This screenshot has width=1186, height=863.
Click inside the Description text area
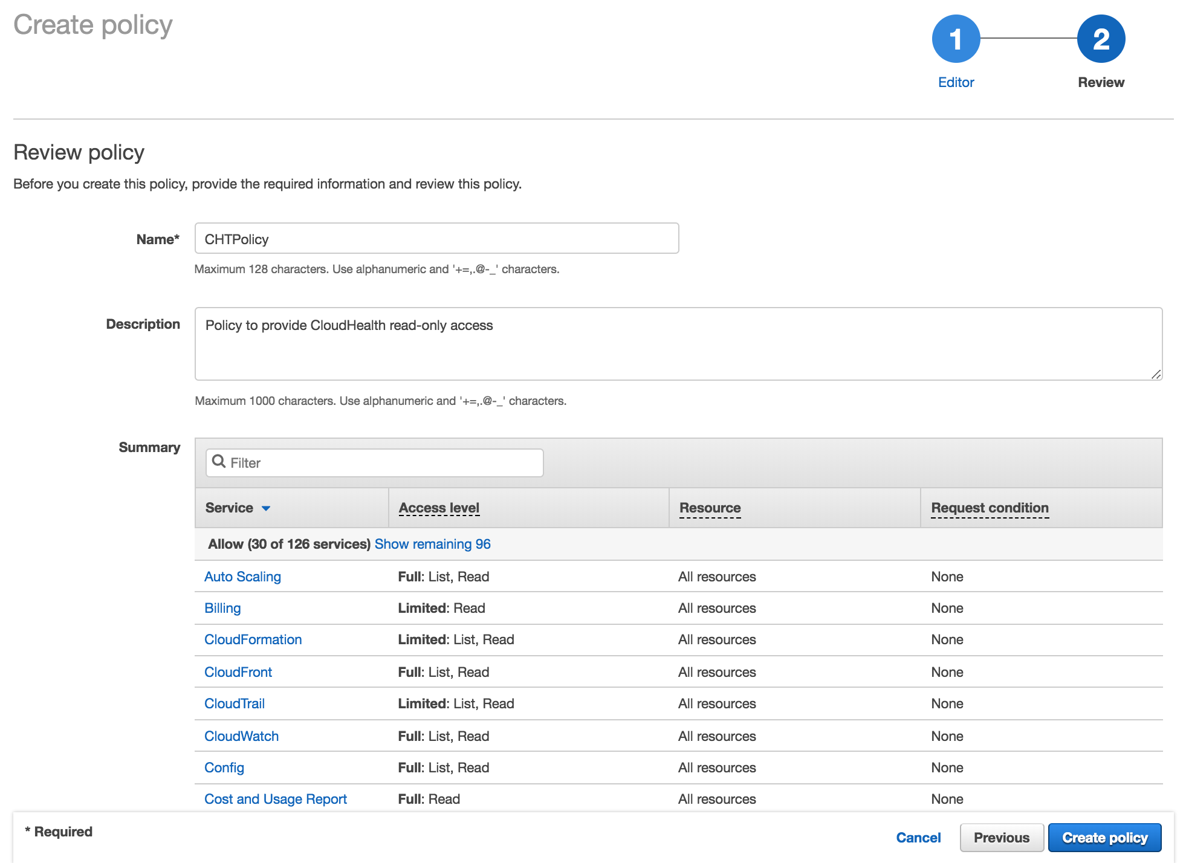coord(677,344)
